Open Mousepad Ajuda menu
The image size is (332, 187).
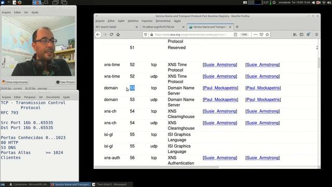66,97
